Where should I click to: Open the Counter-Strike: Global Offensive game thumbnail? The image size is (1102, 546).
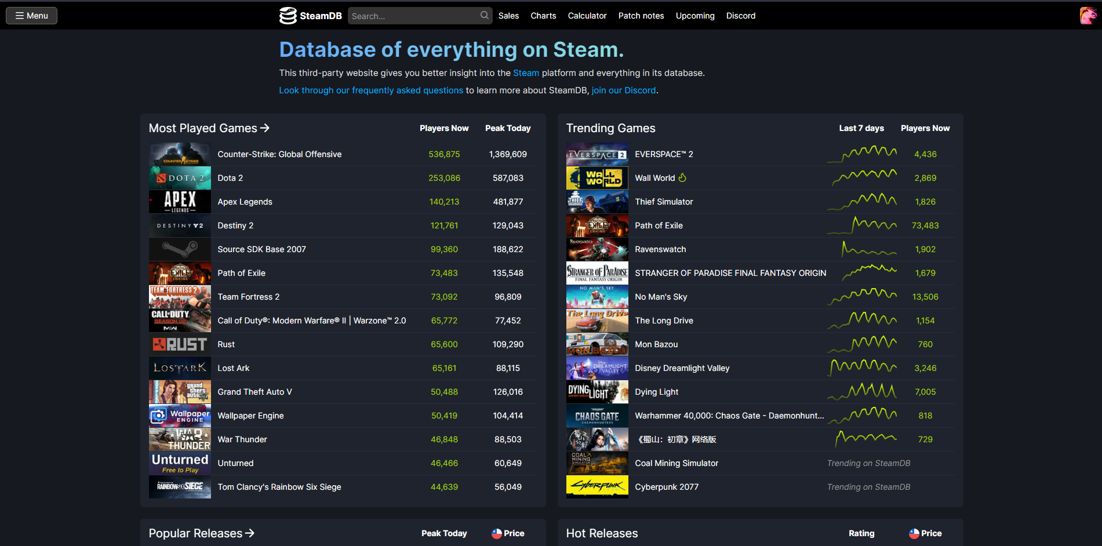(180, 154)
